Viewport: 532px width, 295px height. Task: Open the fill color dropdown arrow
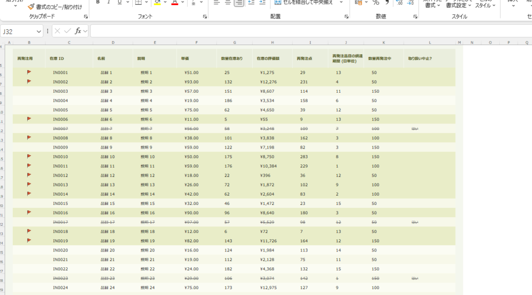(x=165, y=3)
